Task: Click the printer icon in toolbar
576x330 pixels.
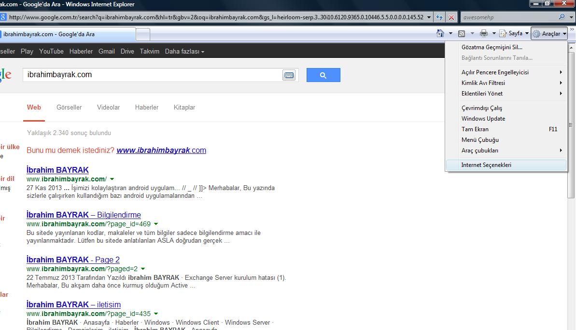Action: 484,33
